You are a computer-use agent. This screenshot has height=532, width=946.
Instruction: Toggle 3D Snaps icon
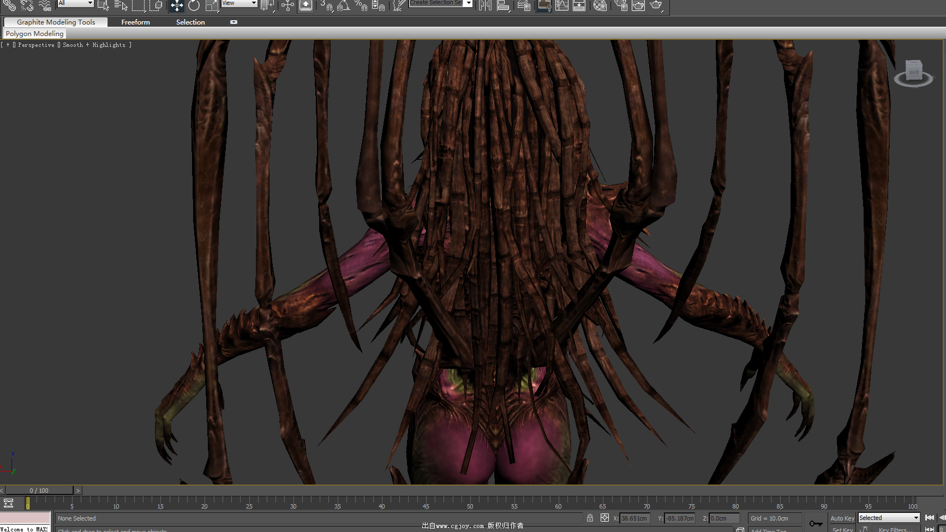pyautogui.click(x=326, y=5)
